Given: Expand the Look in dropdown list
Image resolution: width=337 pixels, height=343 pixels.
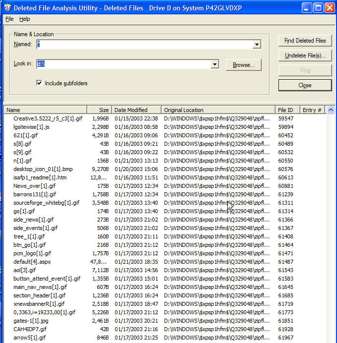Looking at the screenshot, I should (215, 64).
